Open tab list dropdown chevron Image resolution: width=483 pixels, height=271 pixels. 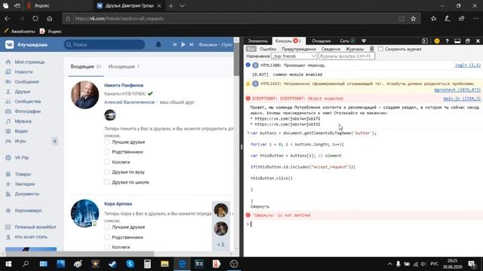[182, 6]
